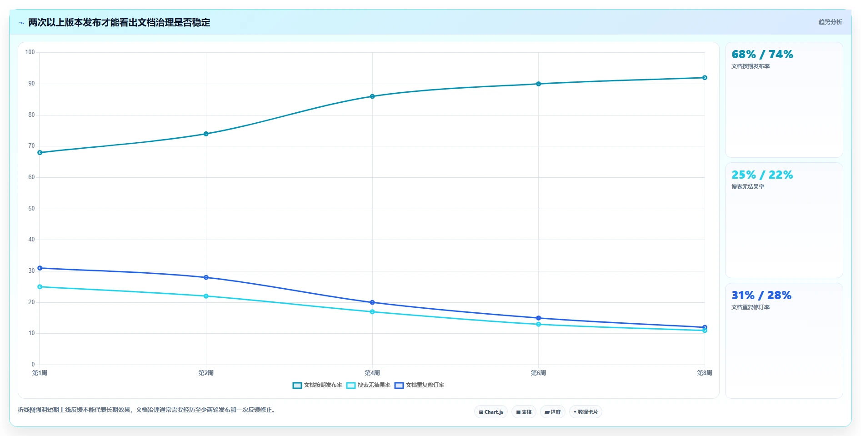The image size is (861, 436).
Task: Open the 25% / 22% stat card
Action: (x=784, y=221)
